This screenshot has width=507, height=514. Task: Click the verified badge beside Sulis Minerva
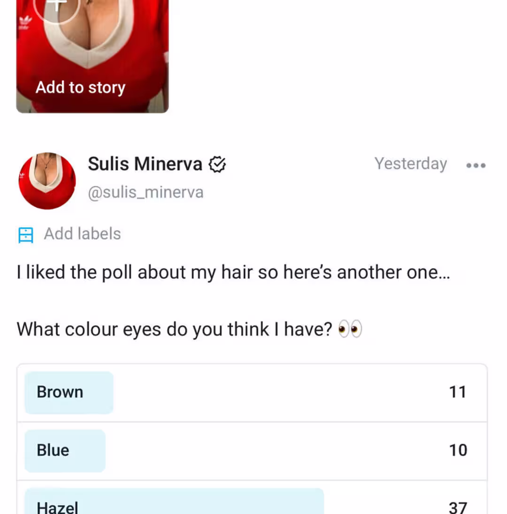coord(217,165)
